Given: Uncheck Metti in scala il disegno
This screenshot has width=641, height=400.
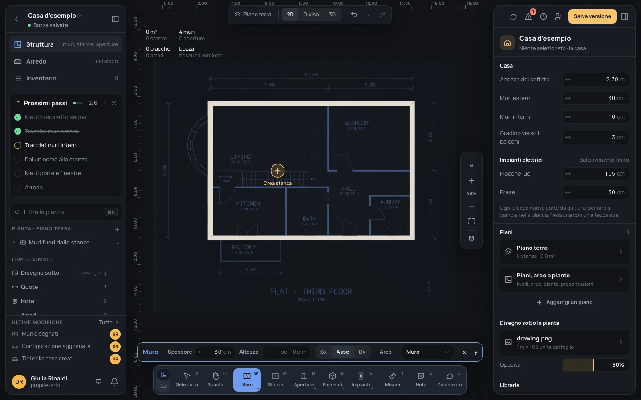Looking at the screenshot, I should 18,117.
